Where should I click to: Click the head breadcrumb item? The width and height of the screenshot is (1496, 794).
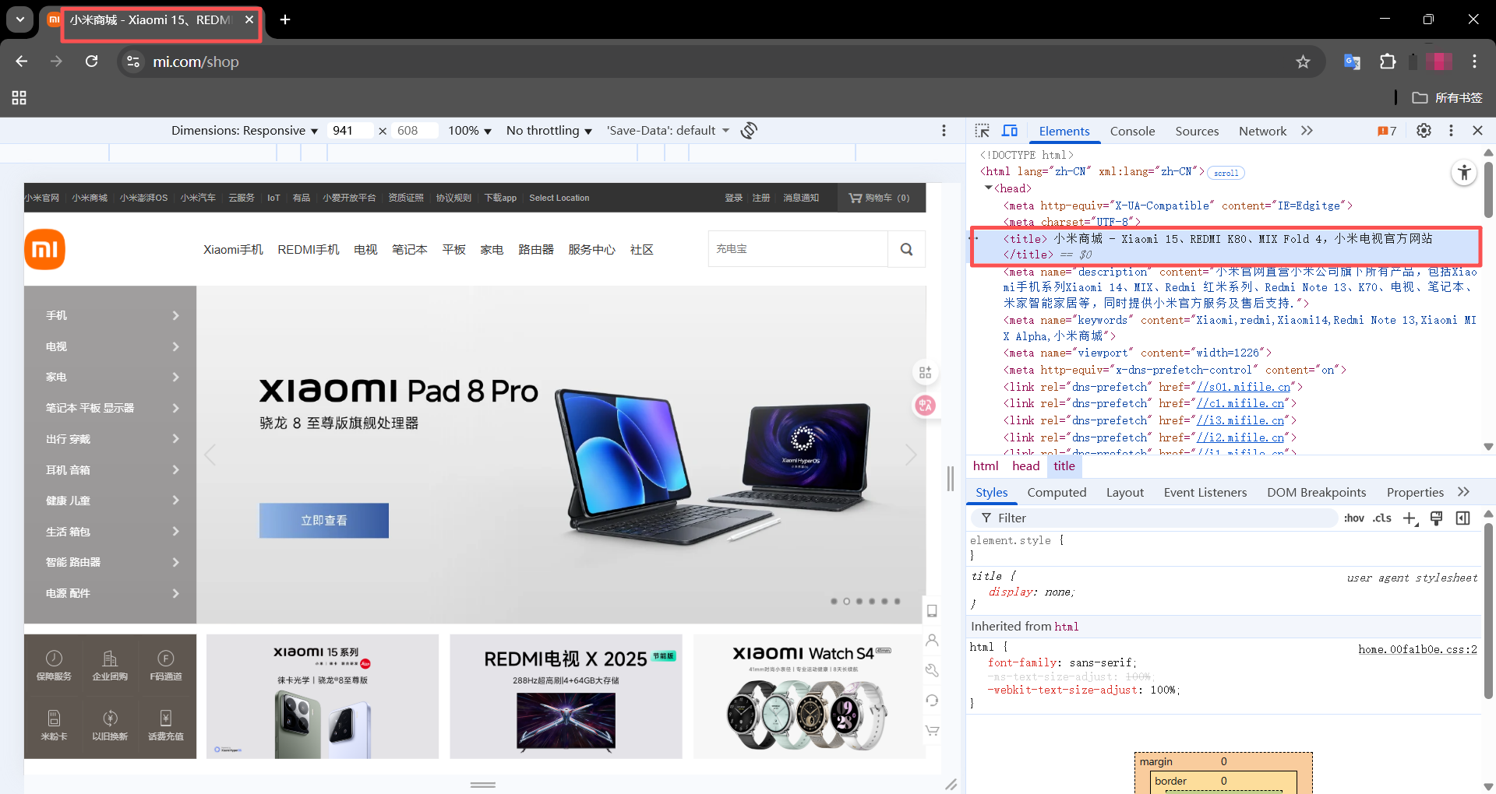1026,466
